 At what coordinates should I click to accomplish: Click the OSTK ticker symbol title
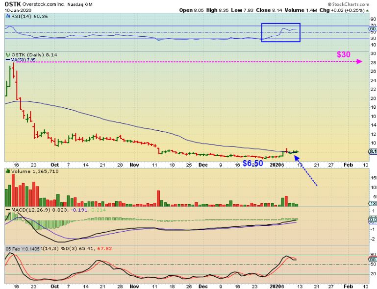(x=13, y=4)
